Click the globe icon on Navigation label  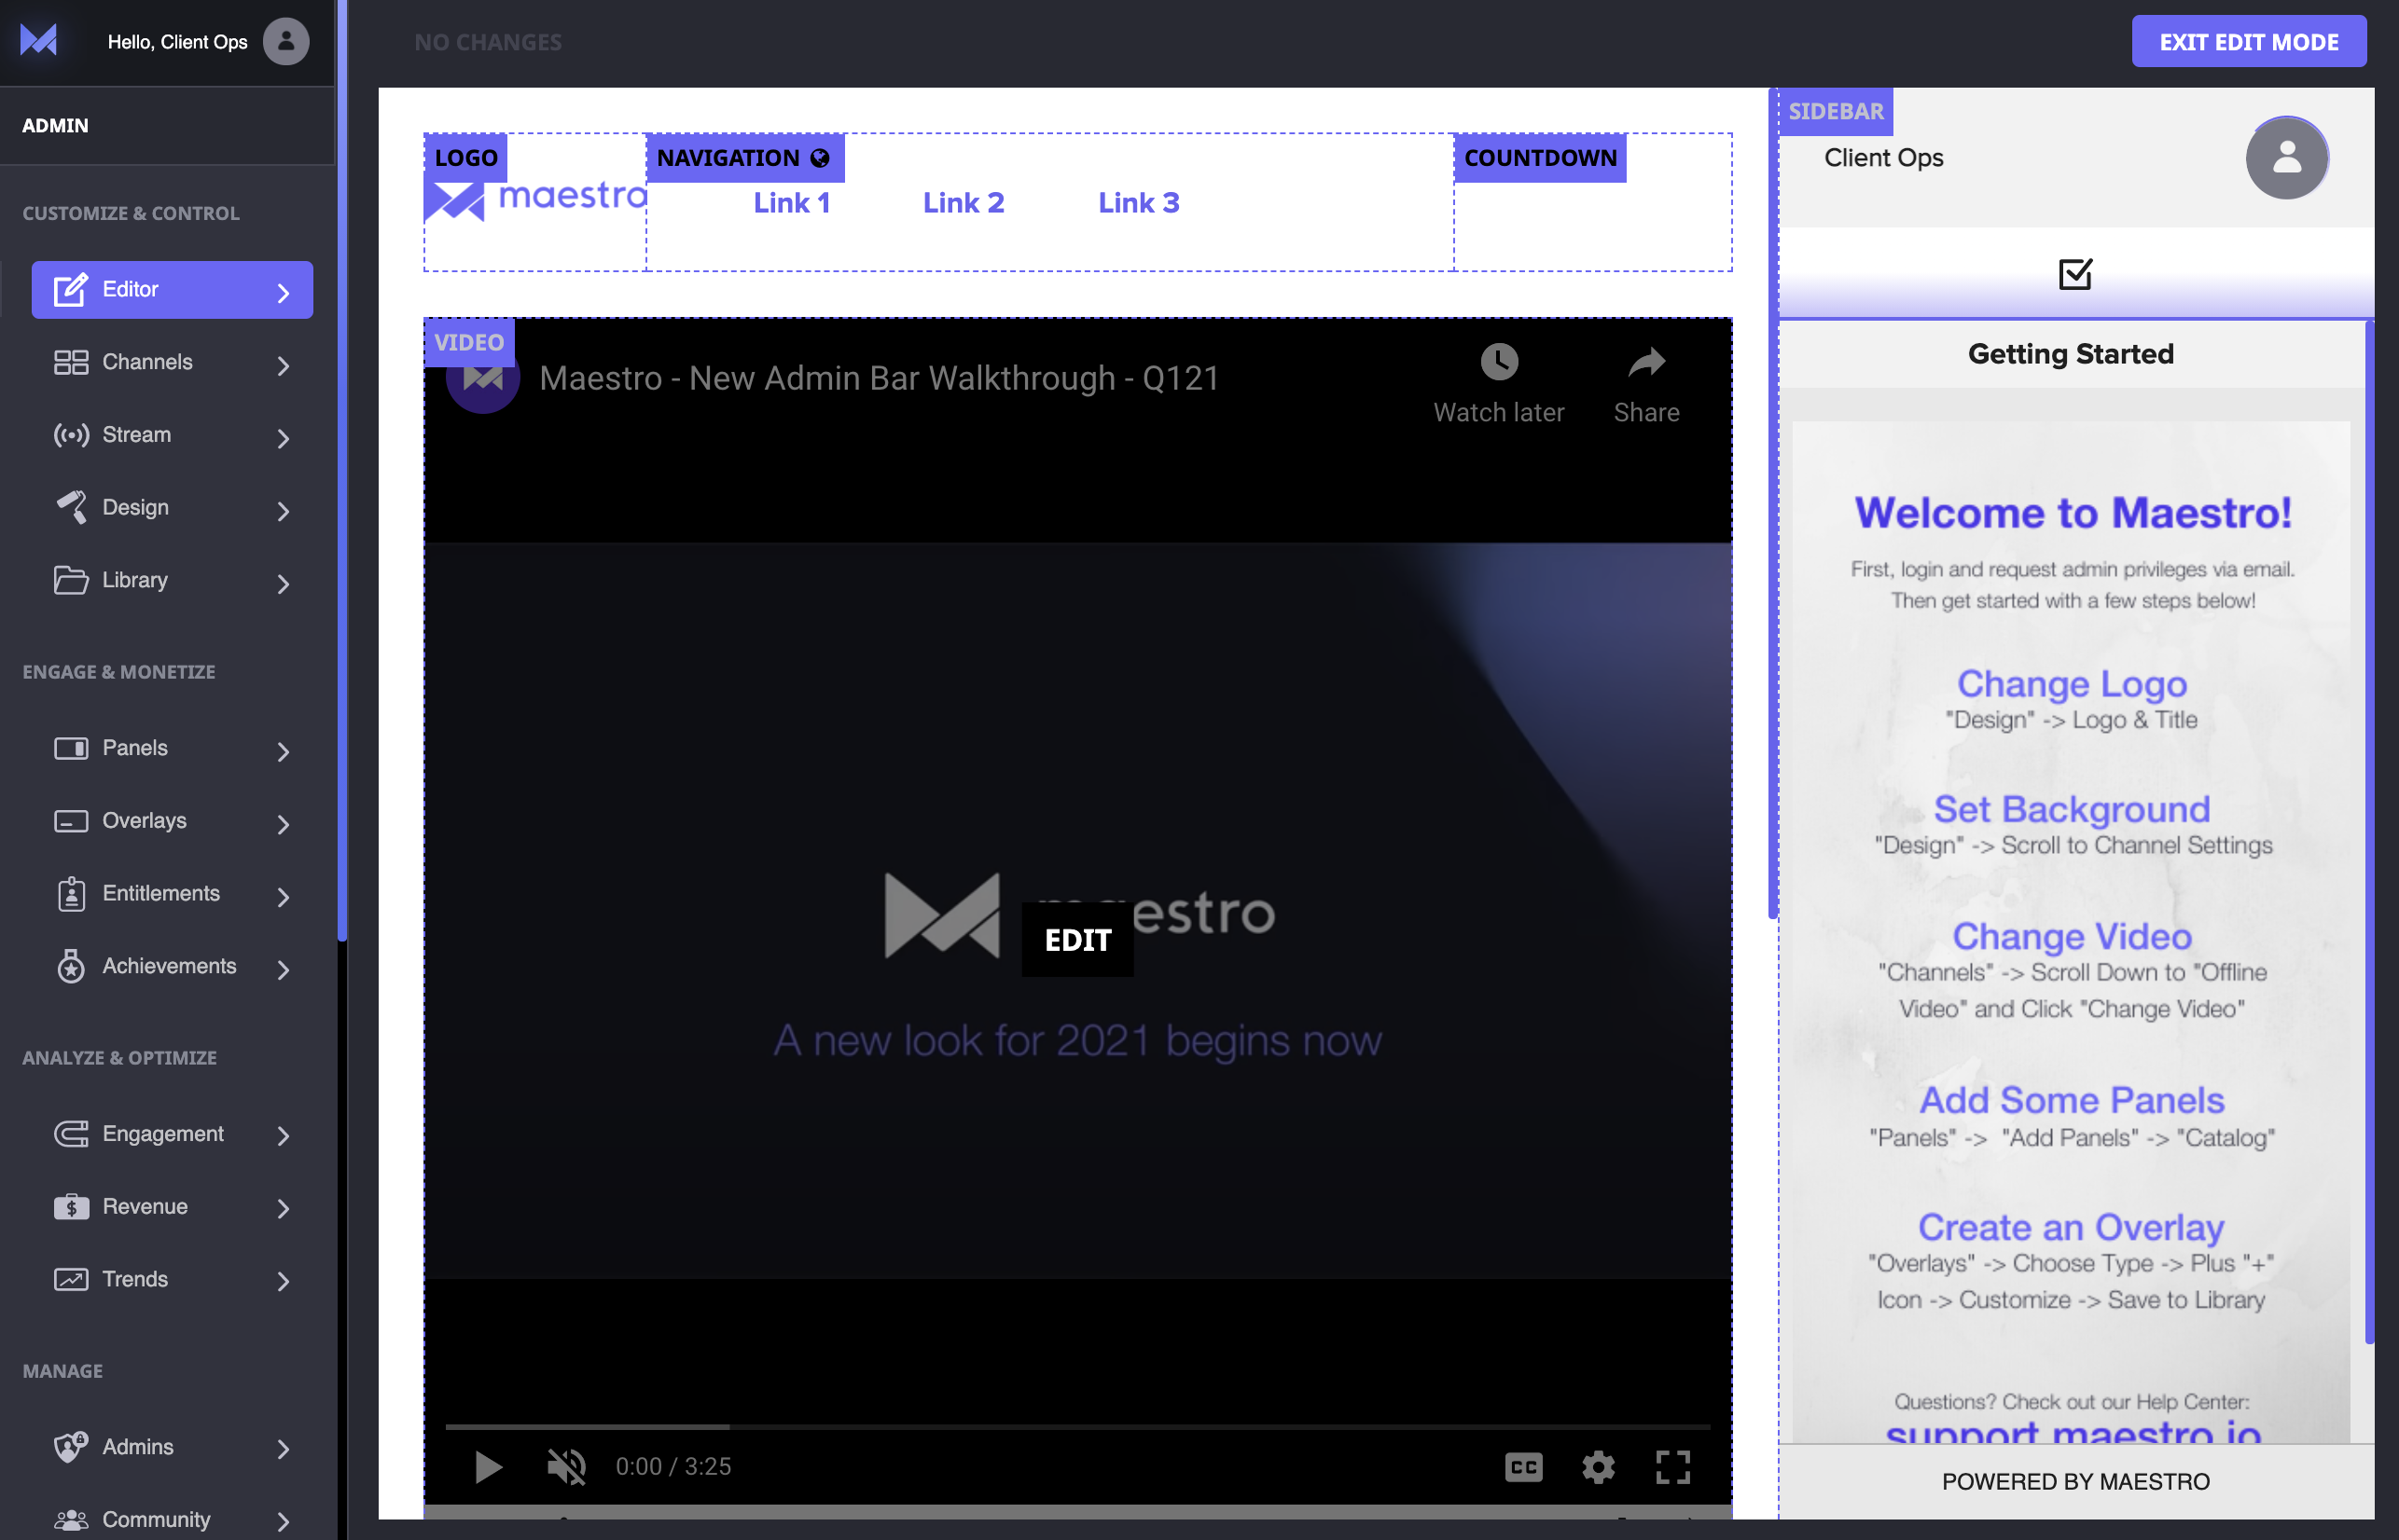(x=819, y=158)
